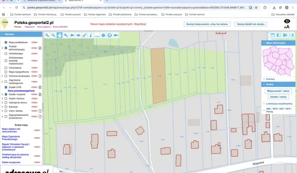Open Nowa mapa szlaków turystycznych link
Image resolution: width=297 pixels, height=173 pixels.
click(x=118, y=24)
